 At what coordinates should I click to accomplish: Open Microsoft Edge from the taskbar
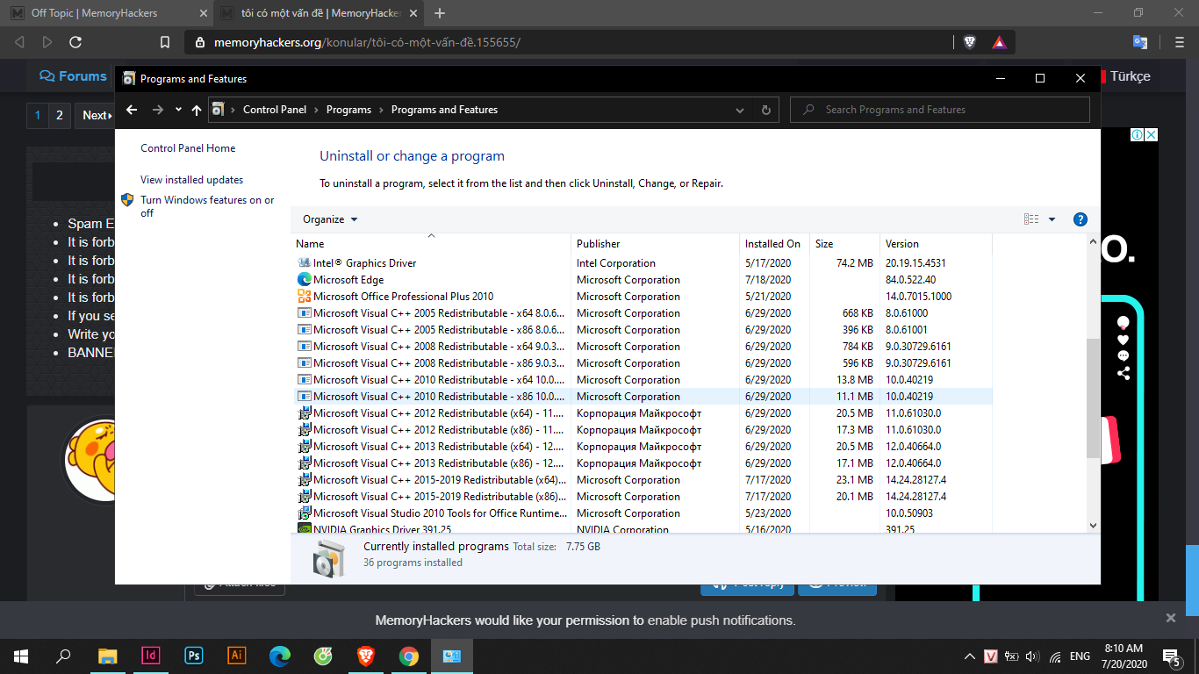coord(280,656)
